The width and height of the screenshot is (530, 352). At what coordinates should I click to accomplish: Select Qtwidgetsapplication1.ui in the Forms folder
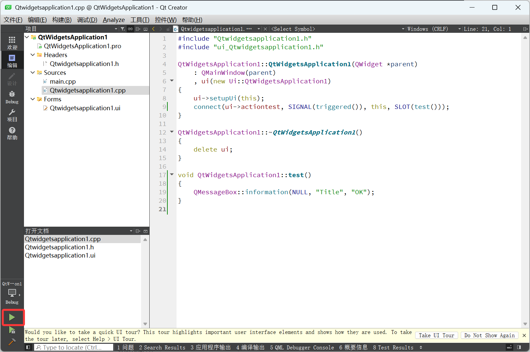point(85,108)
